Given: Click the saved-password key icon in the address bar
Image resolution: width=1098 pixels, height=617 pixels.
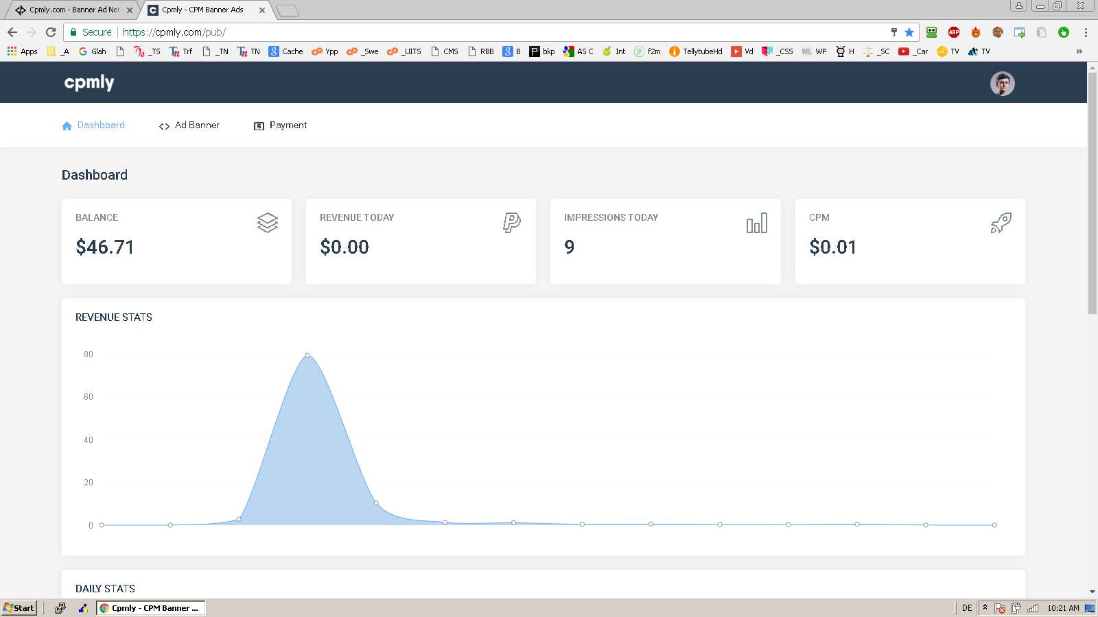Looking at the screenshot, I should point(893,32).
